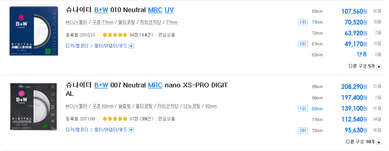The image size is (389, 151).
Task: Select 1위 rank badge beside 77mm price
Action: click(x=303, y=22)
